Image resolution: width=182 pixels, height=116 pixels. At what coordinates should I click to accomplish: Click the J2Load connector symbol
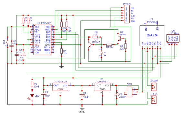(x=154, y=87)
